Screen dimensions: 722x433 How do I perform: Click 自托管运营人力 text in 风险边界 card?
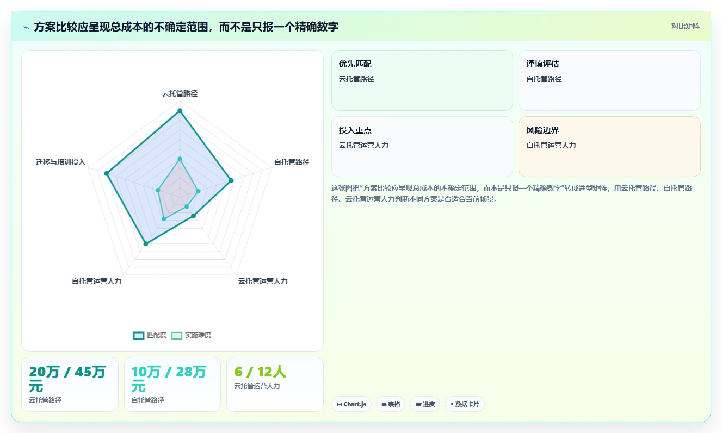[x=551, y=145]
